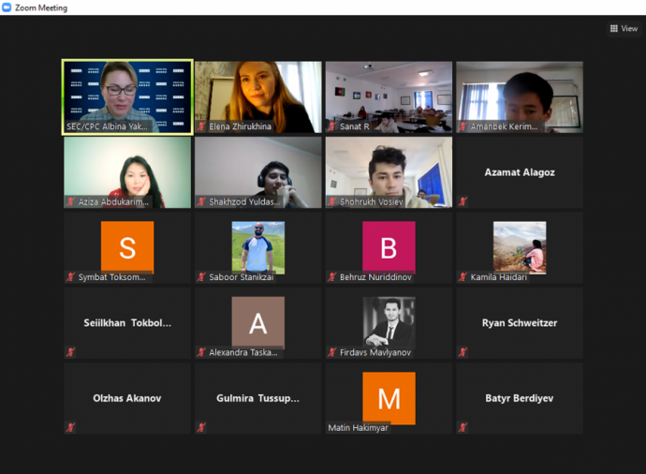
Task: Click the muted mic icon on Elena Zhirukhina
Action: tap(201, 126)
